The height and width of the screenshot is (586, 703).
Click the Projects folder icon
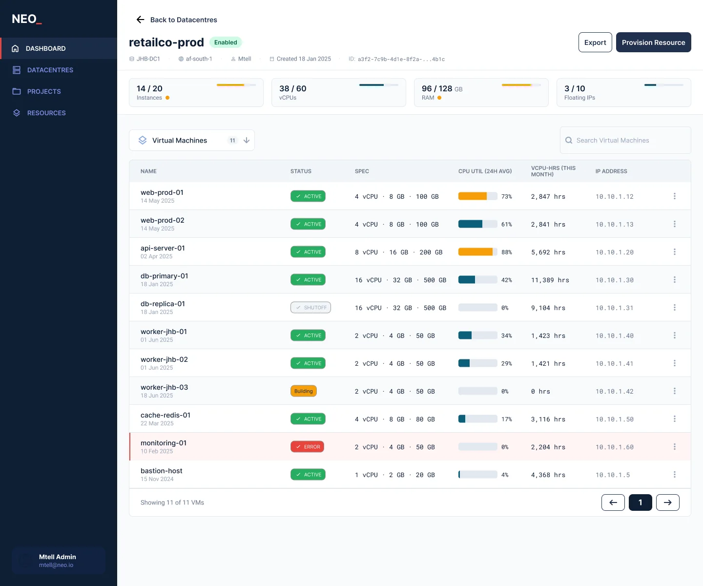point(17,91)
